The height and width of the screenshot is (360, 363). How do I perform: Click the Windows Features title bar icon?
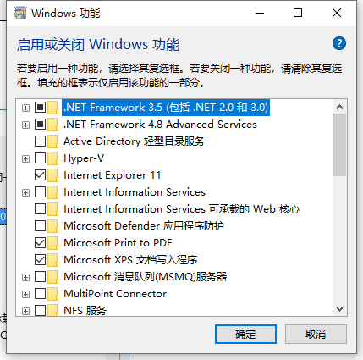[x=19, y=14]
